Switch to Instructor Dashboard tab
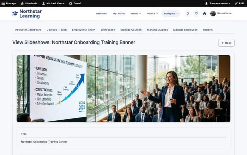The height and width of the screenshot is (155, 247). (x=28, y=30)
